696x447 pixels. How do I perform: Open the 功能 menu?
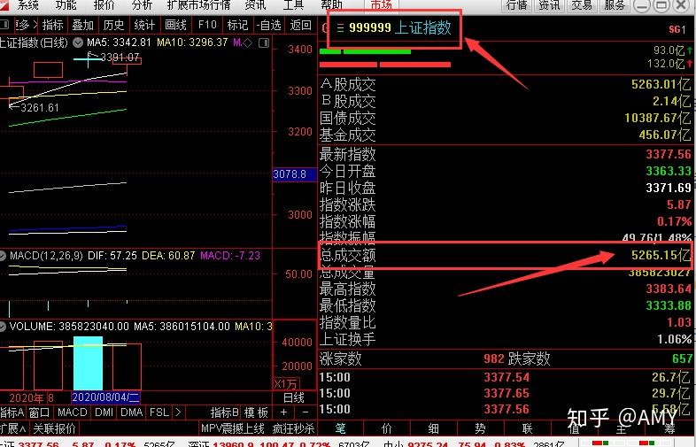click(66, 5)
